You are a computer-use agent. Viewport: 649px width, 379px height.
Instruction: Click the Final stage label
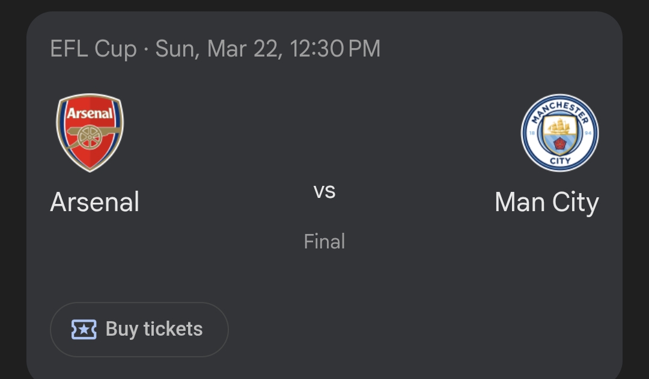point(324,242)
